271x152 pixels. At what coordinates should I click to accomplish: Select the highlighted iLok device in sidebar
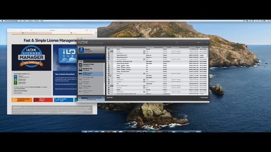click(x=91, y=74)
